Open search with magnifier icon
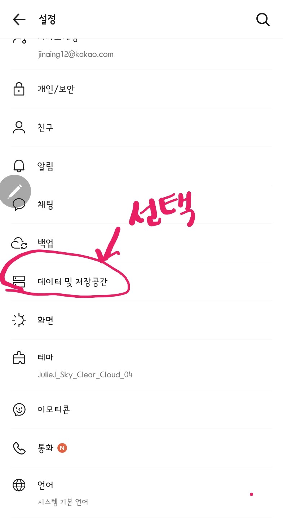 263,19
